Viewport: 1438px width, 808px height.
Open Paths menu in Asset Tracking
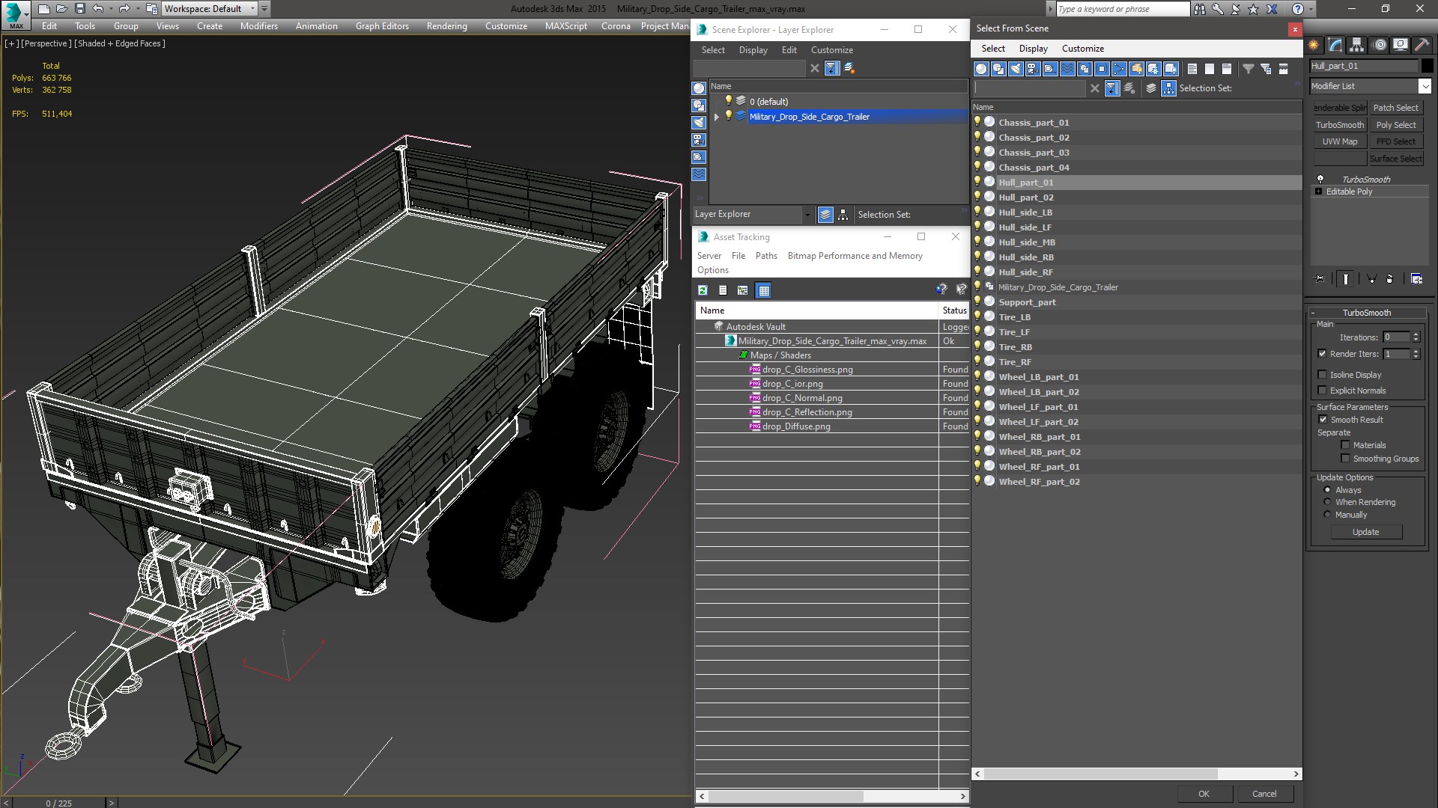coord(766,256)
